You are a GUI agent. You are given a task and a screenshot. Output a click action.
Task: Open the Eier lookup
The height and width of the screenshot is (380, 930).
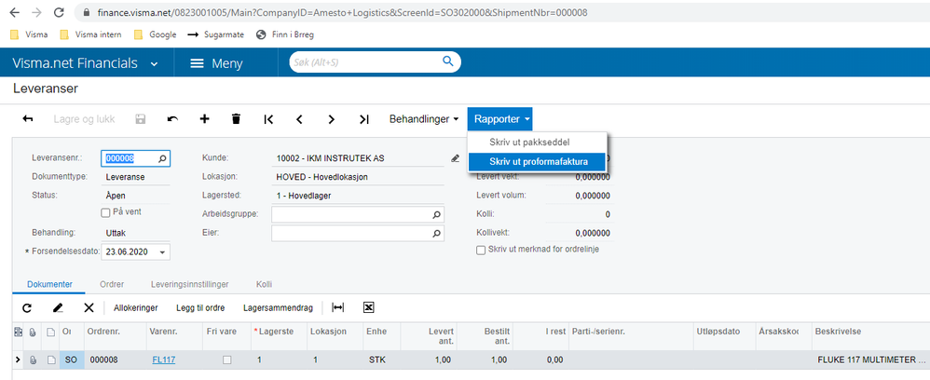tap(436, 234)
